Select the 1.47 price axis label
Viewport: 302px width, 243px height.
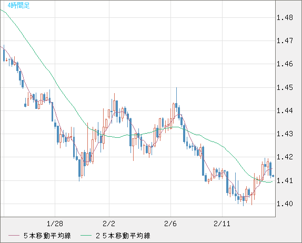[285, 41]
